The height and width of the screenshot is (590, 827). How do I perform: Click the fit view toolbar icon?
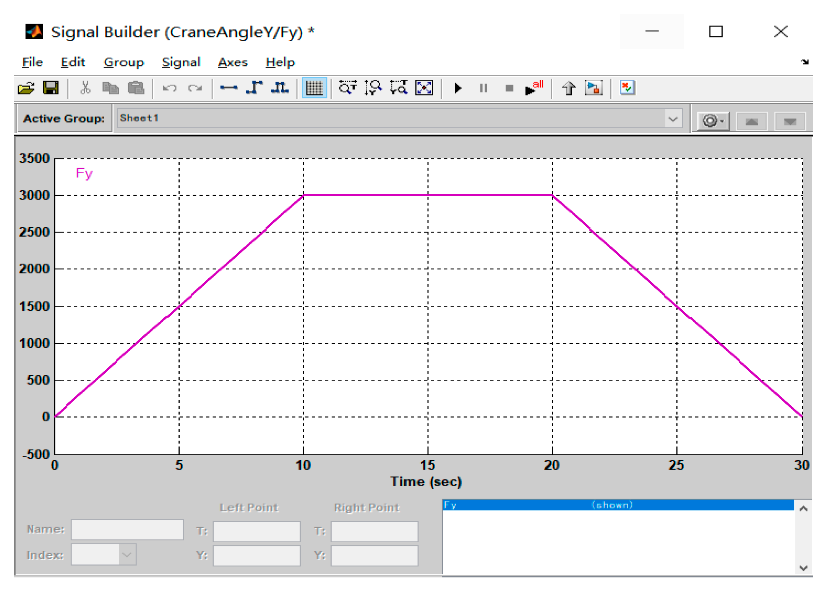424,88
